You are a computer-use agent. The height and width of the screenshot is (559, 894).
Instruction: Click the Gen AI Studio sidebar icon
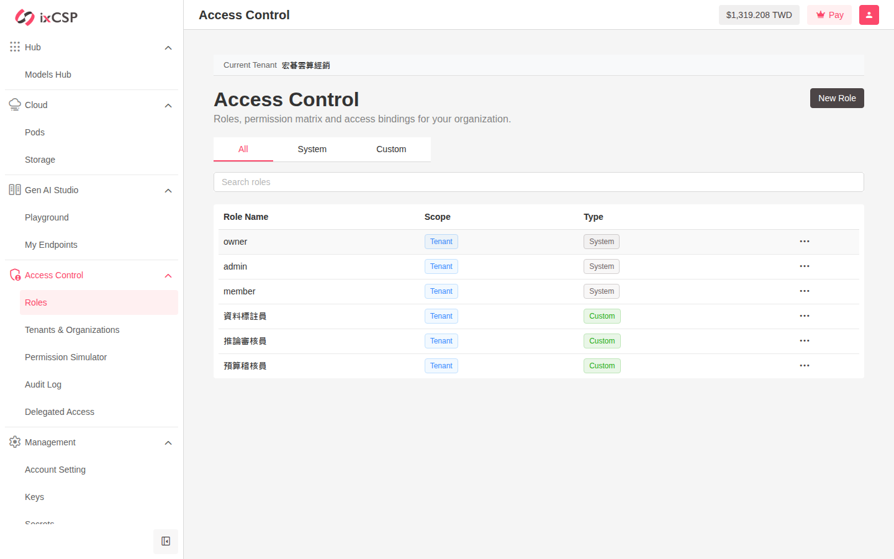[x=15, y=190]
